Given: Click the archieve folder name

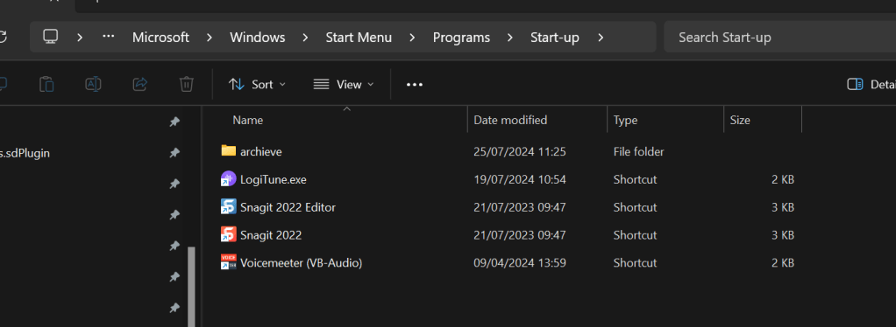Looking at the screenshot, I should click(261, 152).
